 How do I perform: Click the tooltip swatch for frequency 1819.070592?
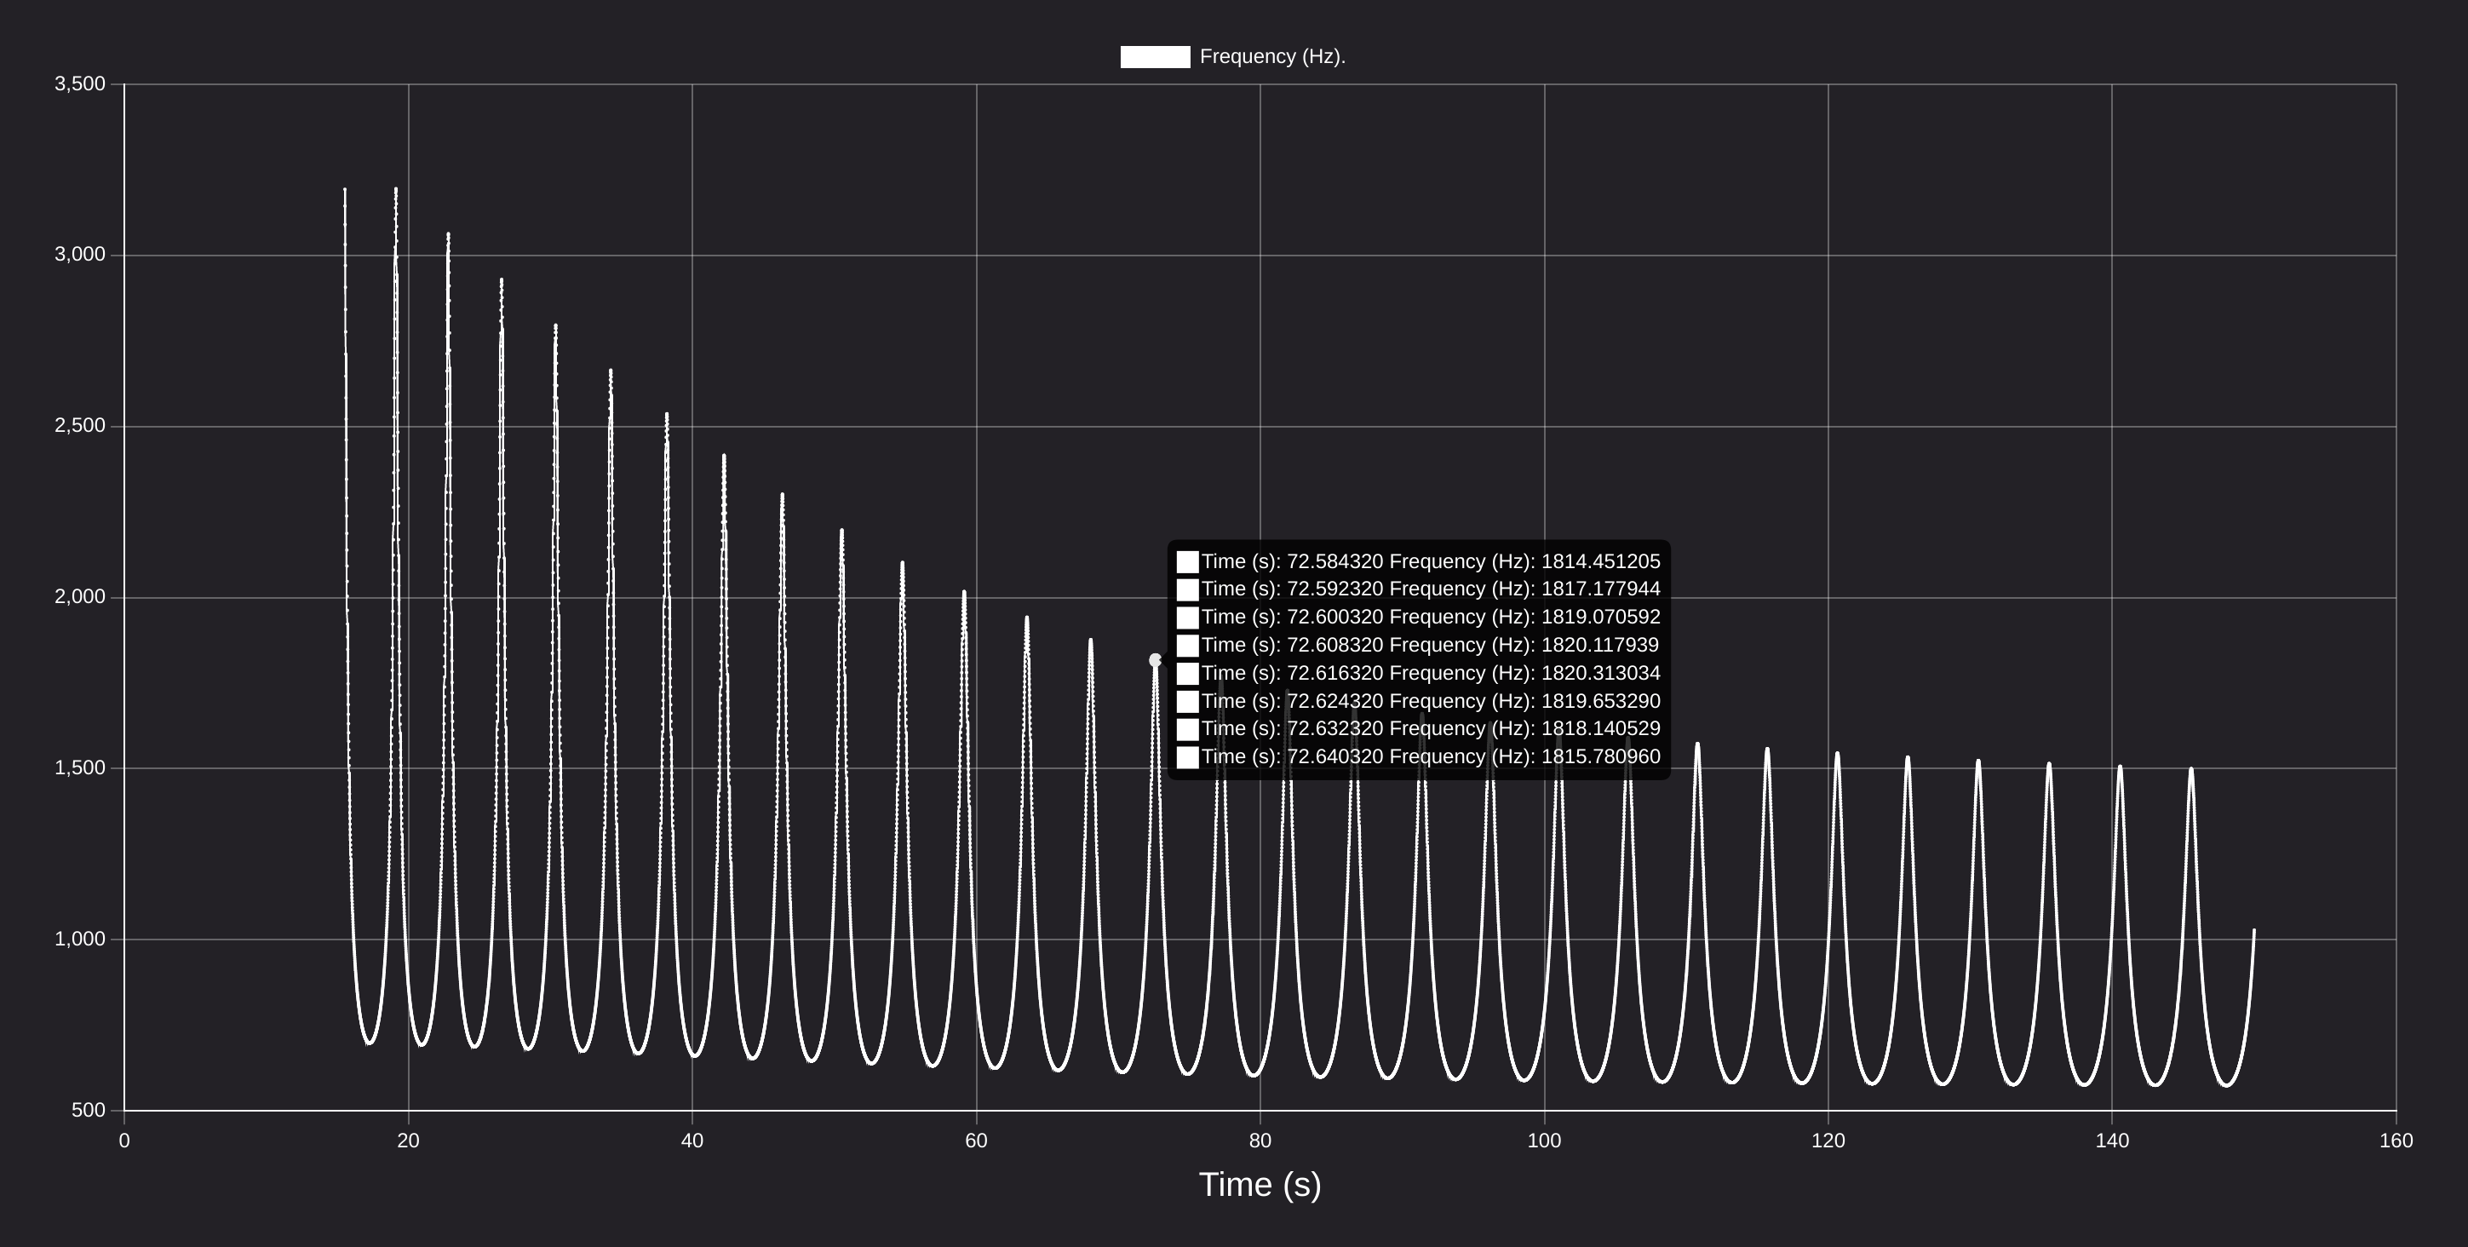coord(1188,618)
